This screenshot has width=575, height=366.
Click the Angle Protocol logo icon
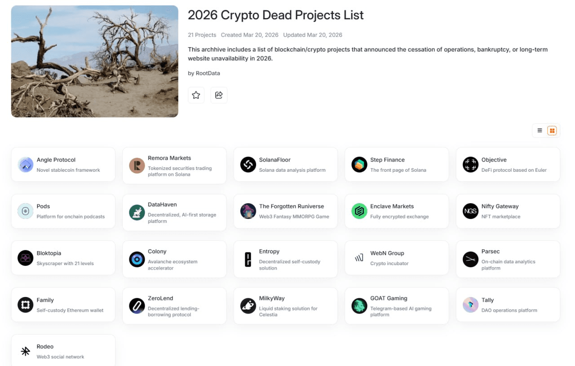tap(26, 165)
